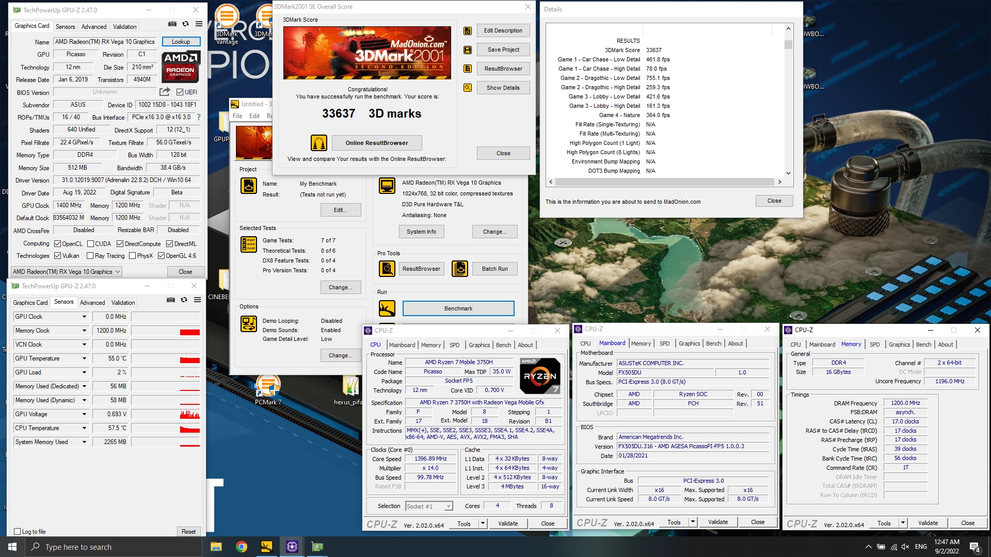Screen dimensions: 991x557
Task: Click the display settings monitor icon
Action: tap(387, 186)
